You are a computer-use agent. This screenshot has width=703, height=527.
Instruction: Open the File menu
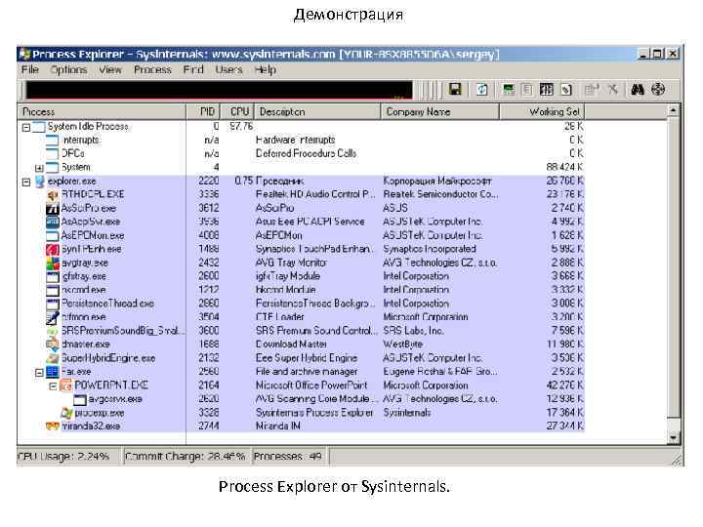click(x=30, y=69)
